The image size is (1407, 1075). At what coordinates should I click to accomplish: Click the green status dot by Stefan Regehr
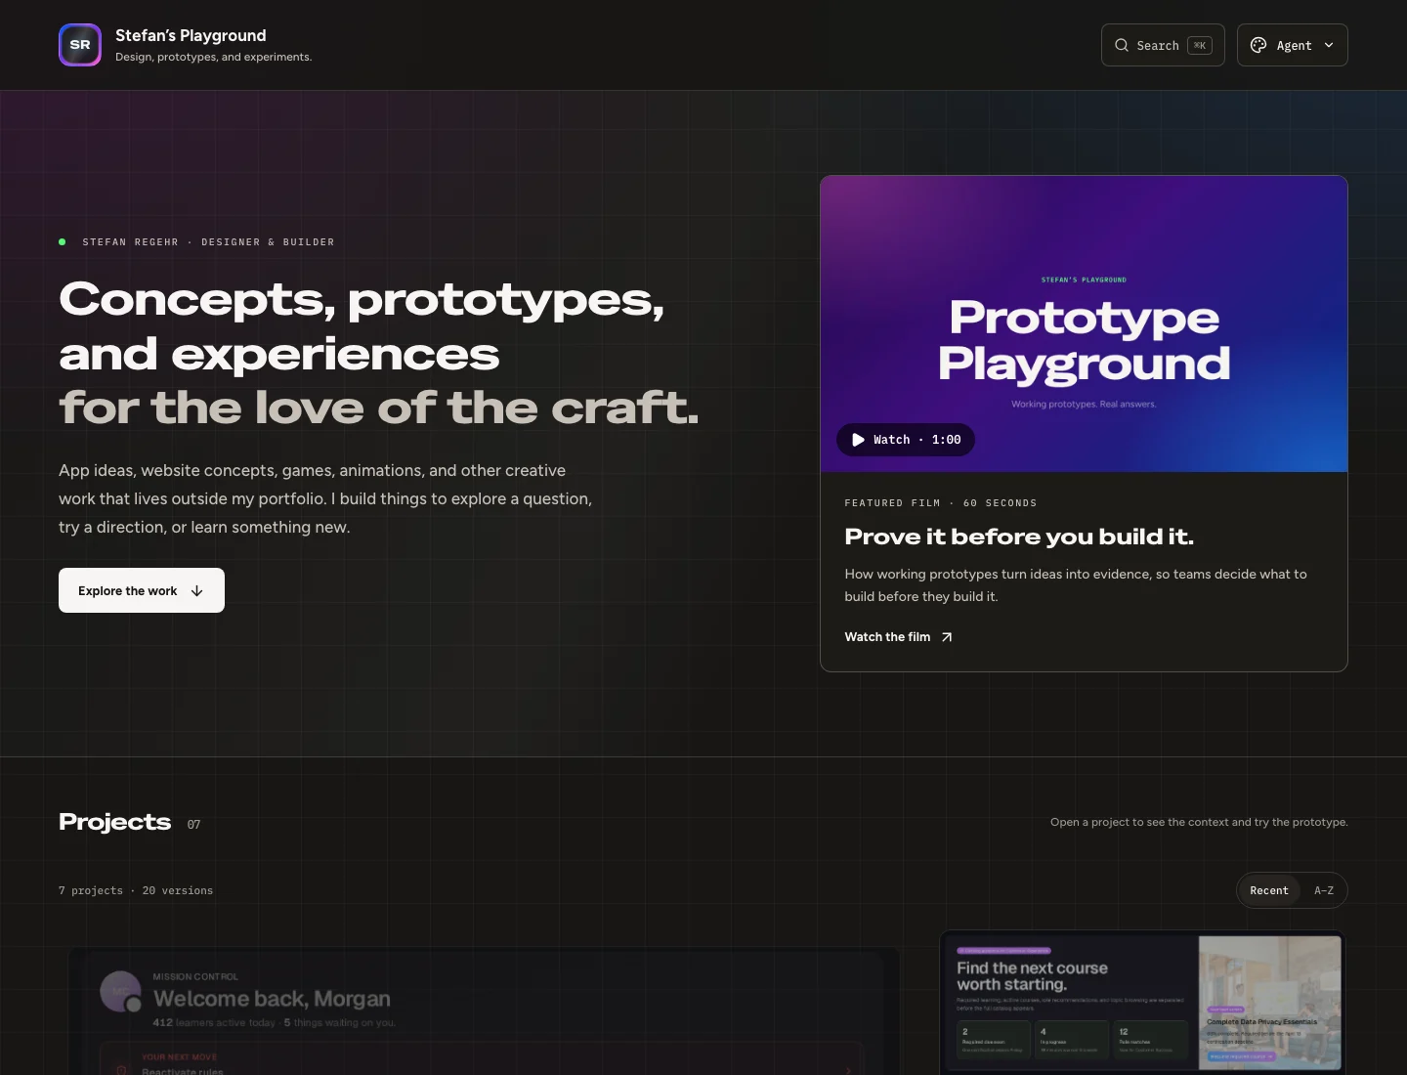pos(63,241)
